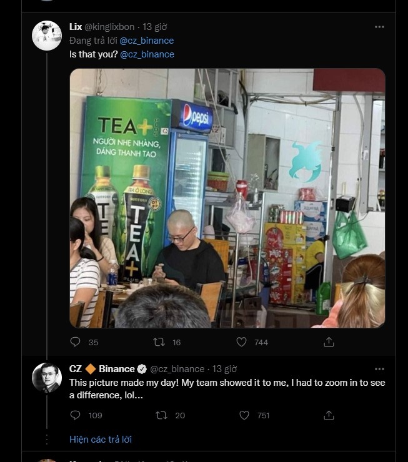Open CZ Binance's profile avatar
Image resolution: width=408 pixels, height=462 pixels.
46,378
